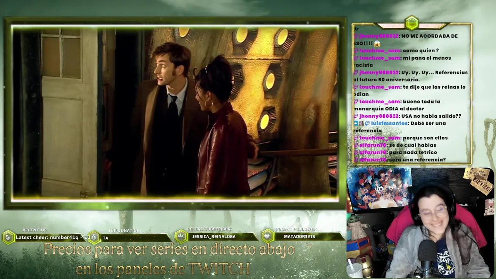Screen dimensions: 496x279
Task: Click the 'RECENT TIP' label
Action: coord(34,230)
